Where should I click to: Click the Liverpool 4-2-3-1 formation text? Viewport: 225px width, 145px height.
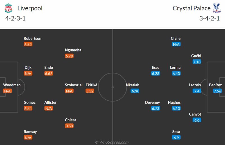[15, 19]
